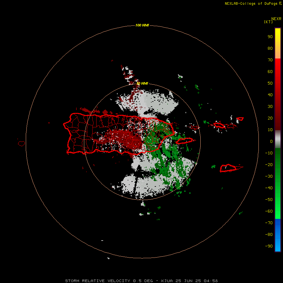Click the -80 value on the velocity scale
This screenshot has width=283, height=283.
[269, 235]
